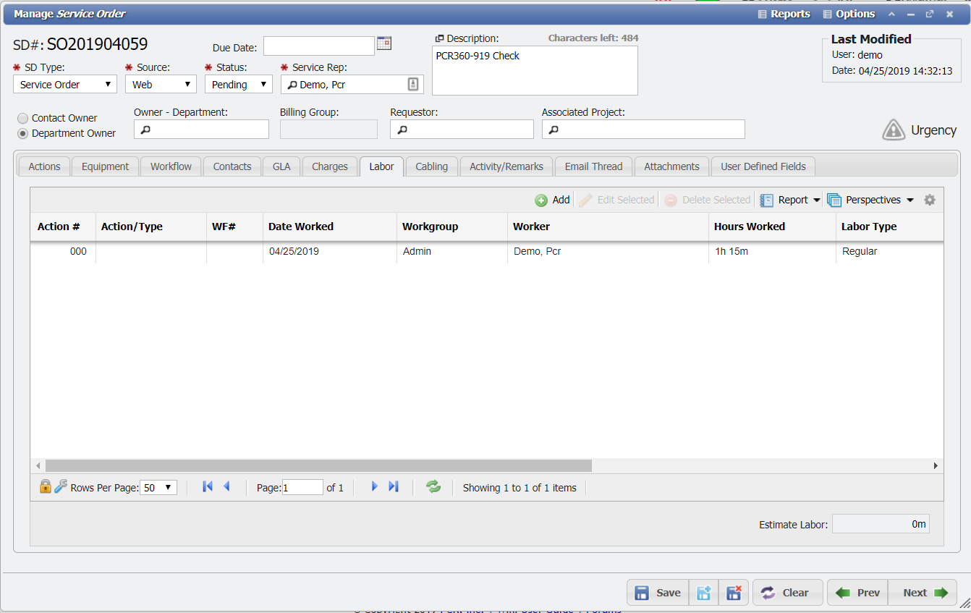Click the grid settings gear icon
Viewport: 971px width, 613px height.
[930, 200]
